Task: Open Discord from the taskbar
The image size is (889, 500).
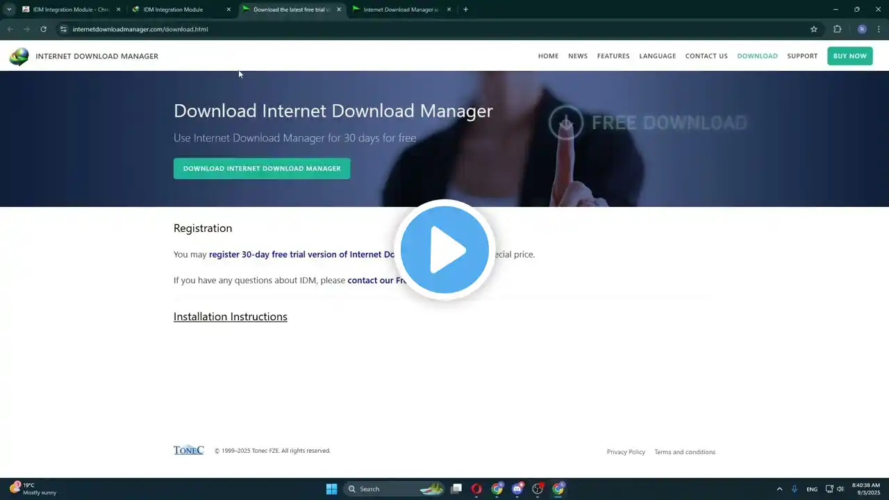Action: [517, 489]
